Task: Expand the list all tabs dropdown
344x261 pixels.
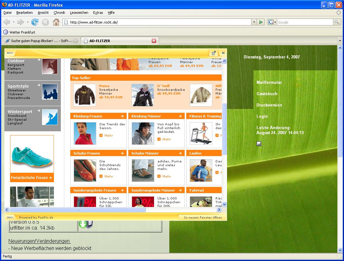Action: pos(340,41)
